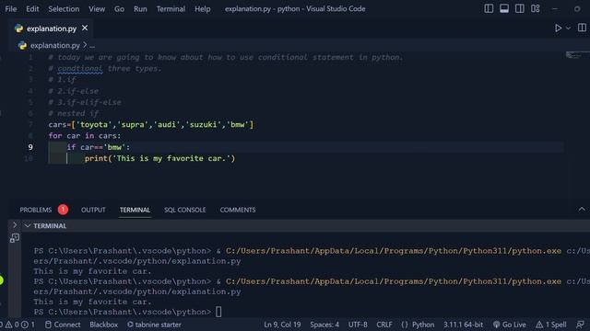Click line number 9 in gutter

(x=30, y=147)
